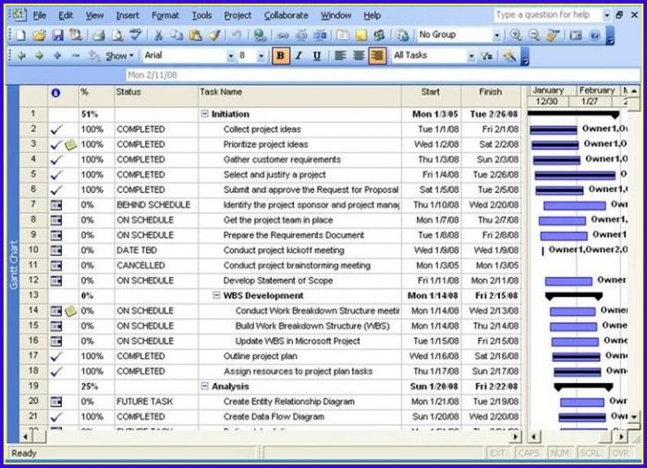Image resolution: width=647 pixels, height=468 pixels.
Task: Open the Arial font dropdown
Action: click(x=231, y=56)
